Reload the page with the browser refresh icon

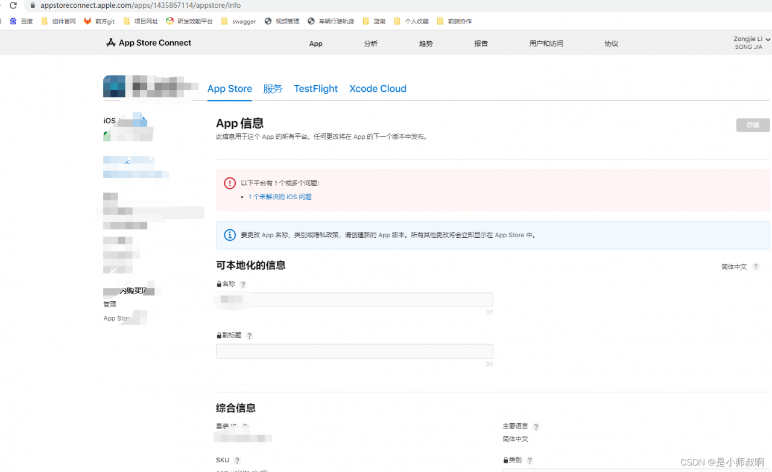click(13, 5)
